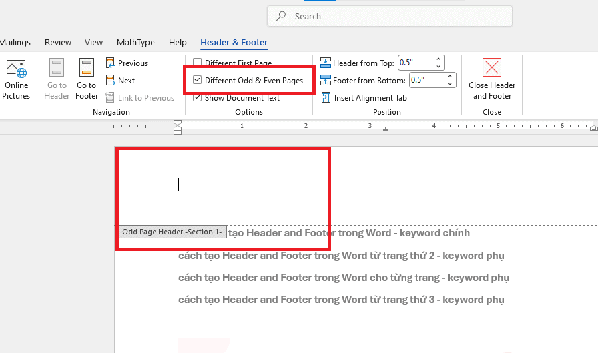Image resolution: width=598 pixels, height=353 pixels.
Task: Jump to Previous header section
Action: (x=127, y=63)
